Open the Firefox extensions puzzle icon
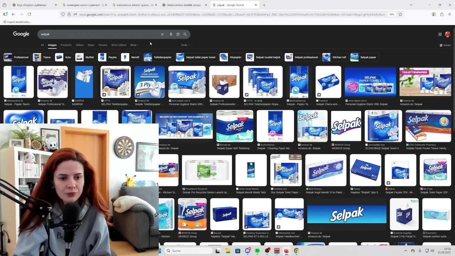 442,14
